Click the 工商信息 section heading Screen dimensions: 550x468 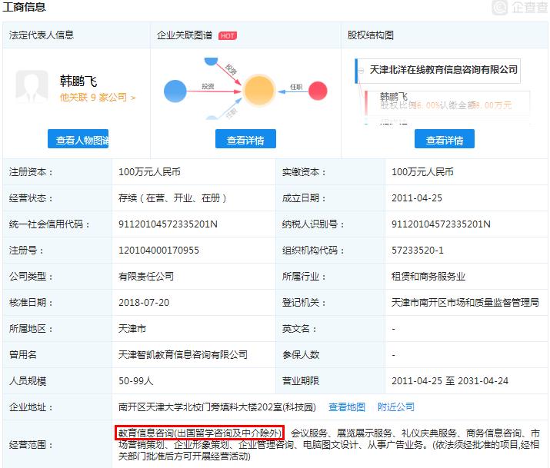pyautogui.click(x=24, y=7)
